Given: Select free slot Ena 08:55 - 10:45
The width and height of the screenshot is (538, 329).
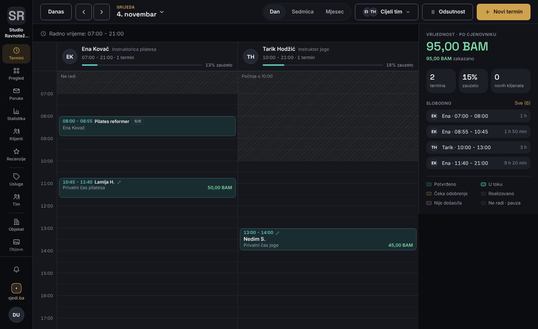Looking at the screenshot, I should [478, 132].
